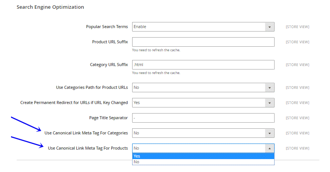
Task: Focus the Category URL Suffix input field
Action: tap(203, 65)
